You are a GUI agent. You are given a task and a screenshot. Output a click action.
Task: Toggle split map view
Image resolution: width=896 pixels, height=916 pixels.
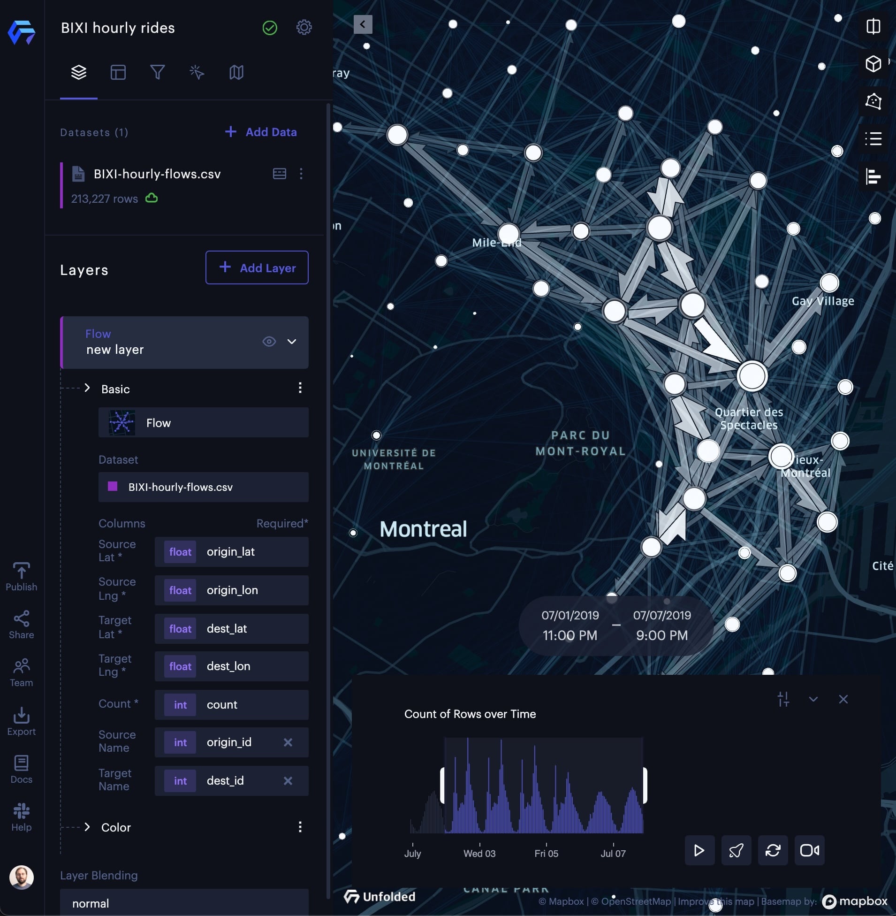(x=873, y=26)
